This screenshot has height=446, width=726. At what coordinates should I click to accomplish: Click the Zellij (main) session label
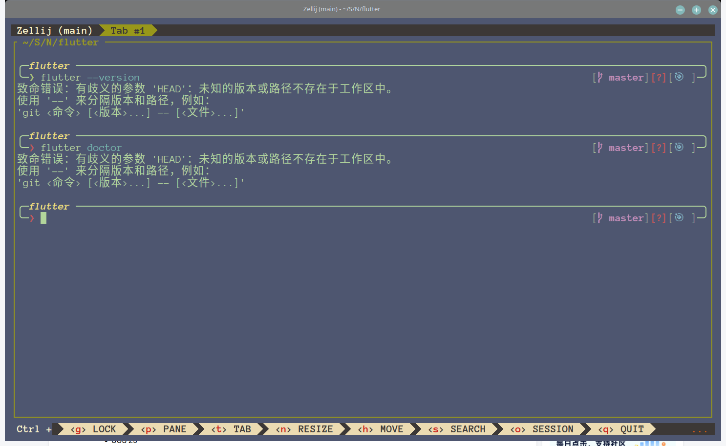[x=55, y=30]
